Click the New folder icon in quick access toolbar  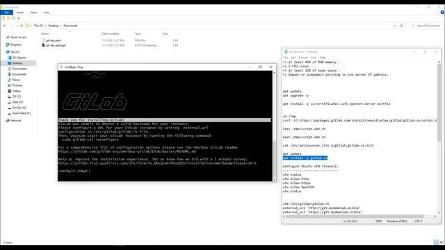8,18
